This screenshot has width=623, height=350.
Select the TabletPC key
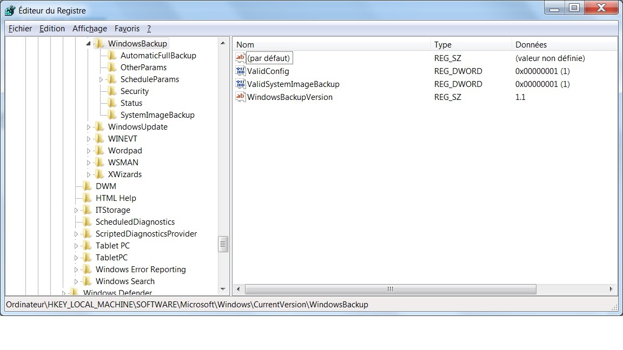(111, 258)
